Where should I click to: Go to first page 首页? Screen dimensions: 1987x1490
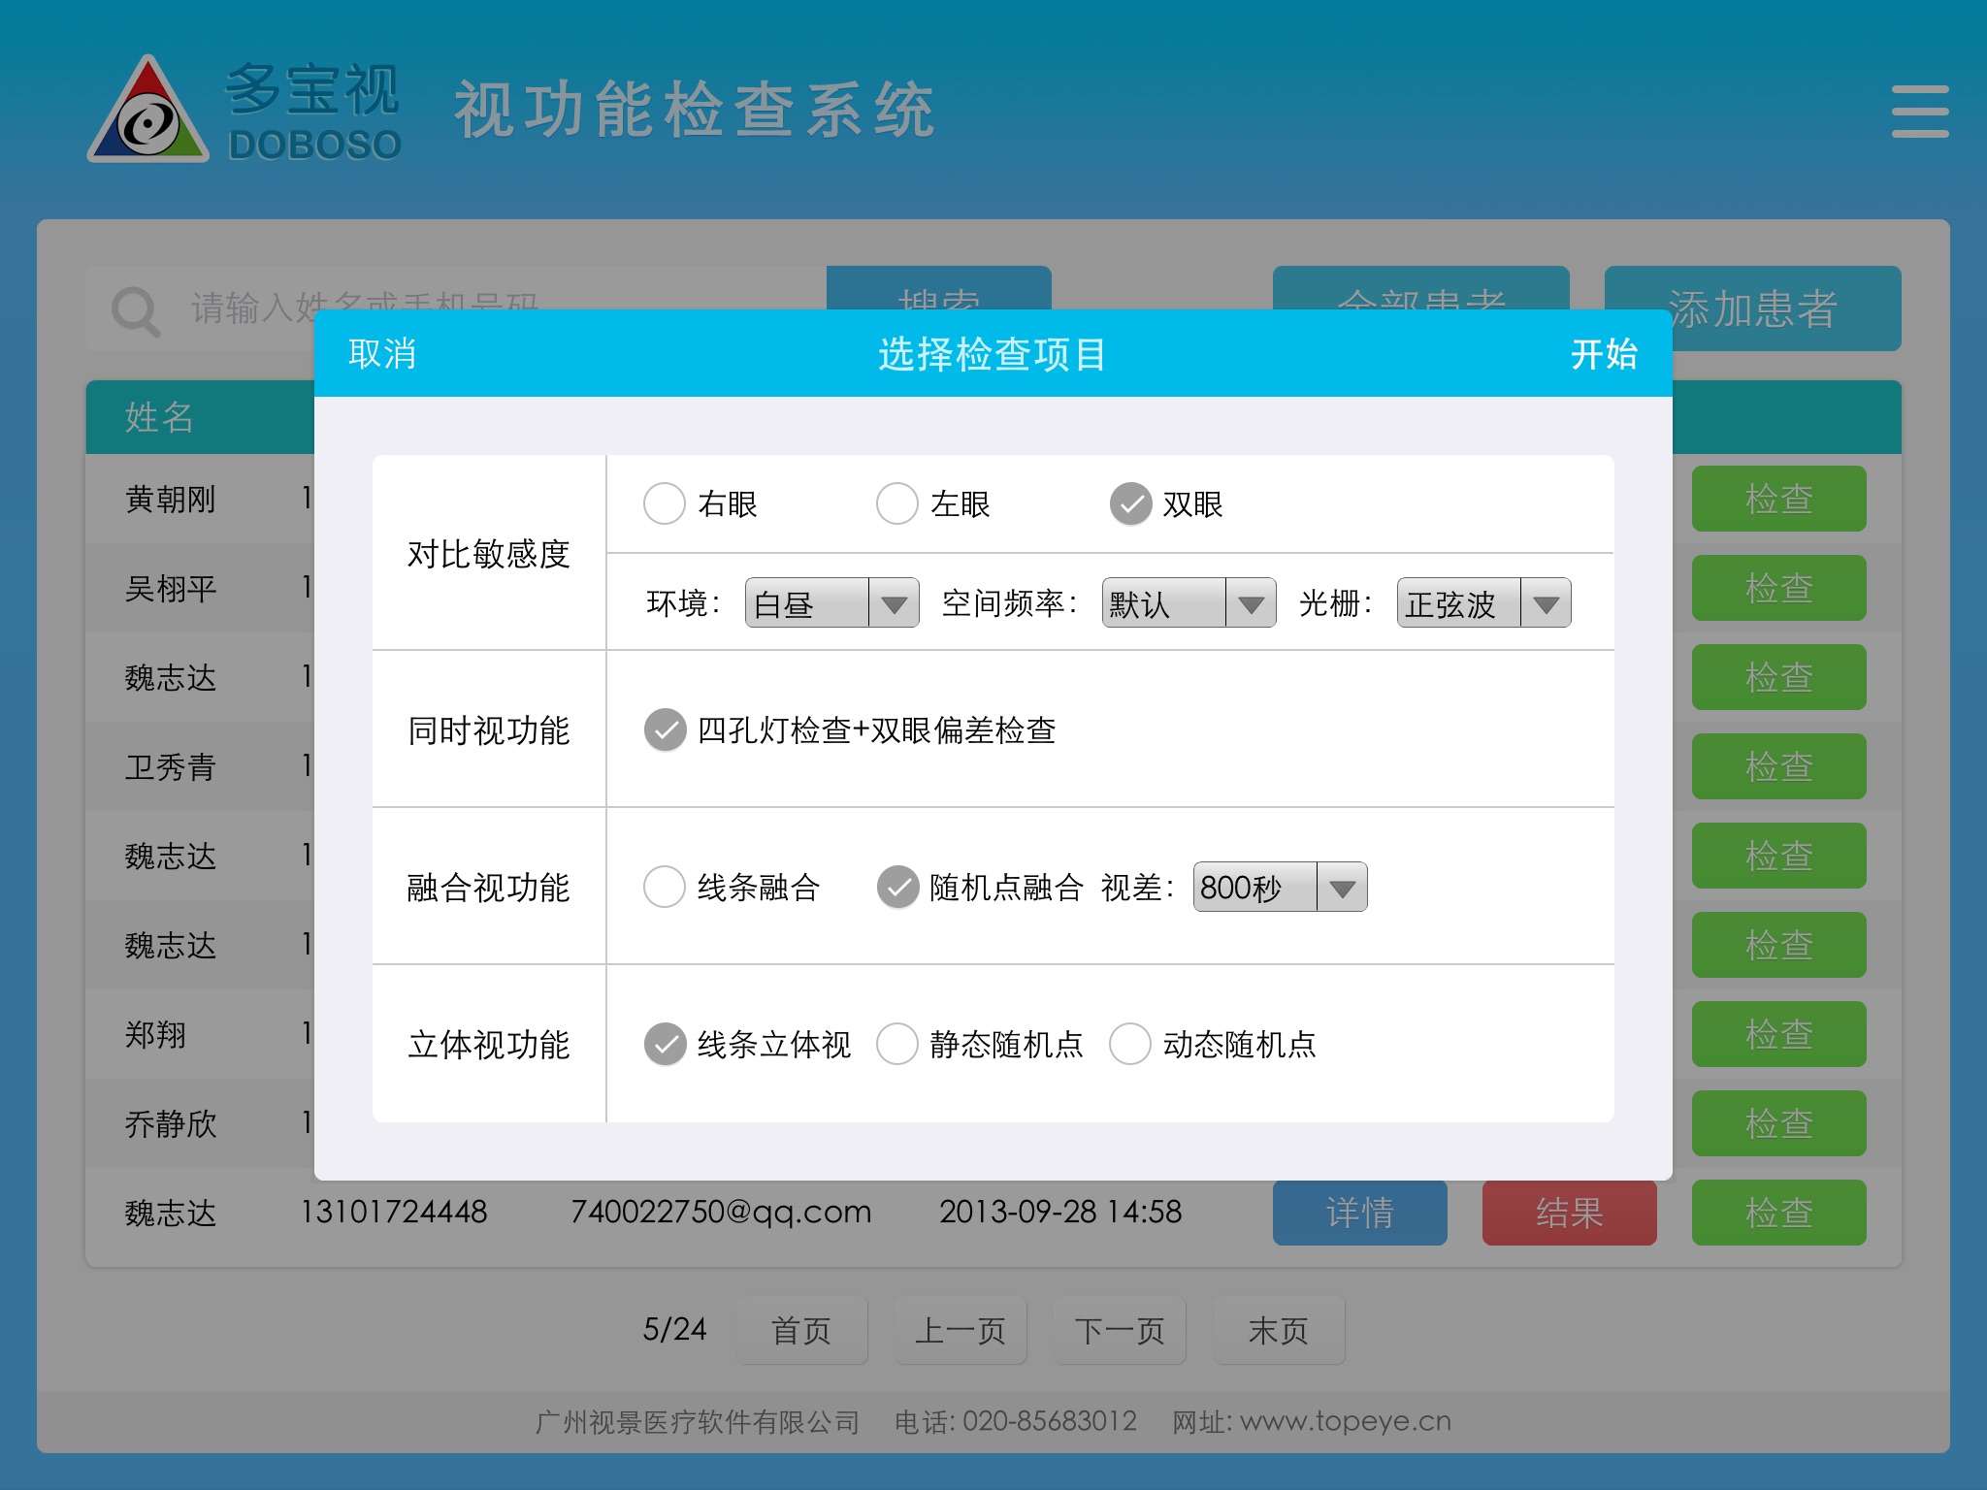coord(801,1330)
